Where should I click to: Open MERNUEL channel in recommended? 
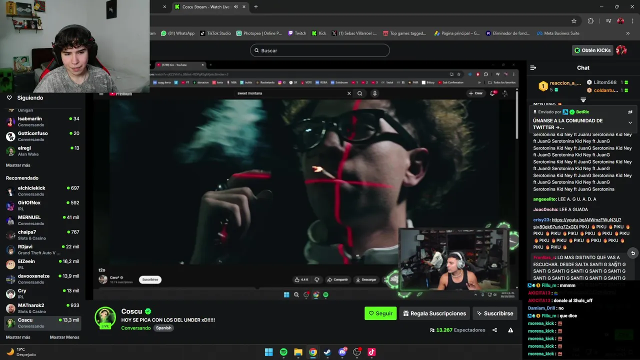42,220
